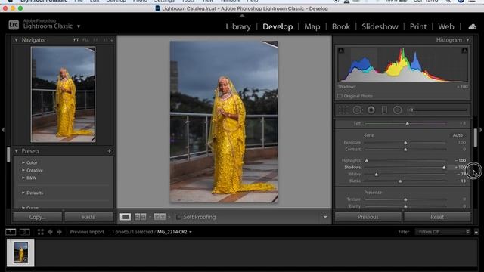Enable the Soft Proofing checkbox
The width and height of the screenshot is (484, 272).
[178, 217]
